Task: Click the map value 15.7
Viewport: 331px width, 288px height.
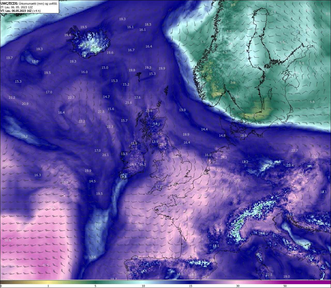Action: click(124, 121)
